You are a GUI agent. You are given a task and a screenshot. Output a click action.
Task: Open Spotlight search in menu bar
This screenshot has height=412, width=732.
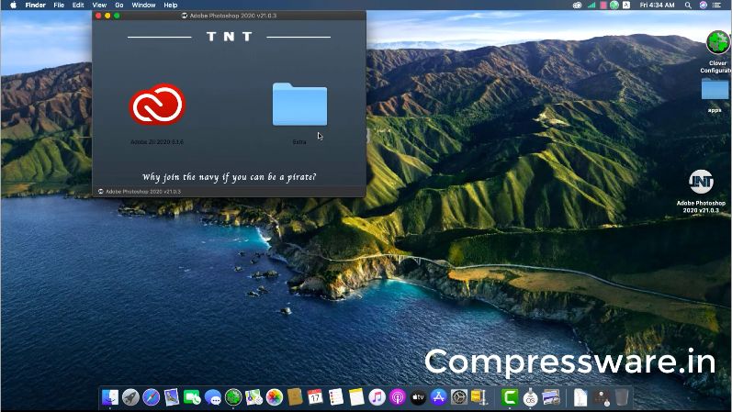point(688,6)
